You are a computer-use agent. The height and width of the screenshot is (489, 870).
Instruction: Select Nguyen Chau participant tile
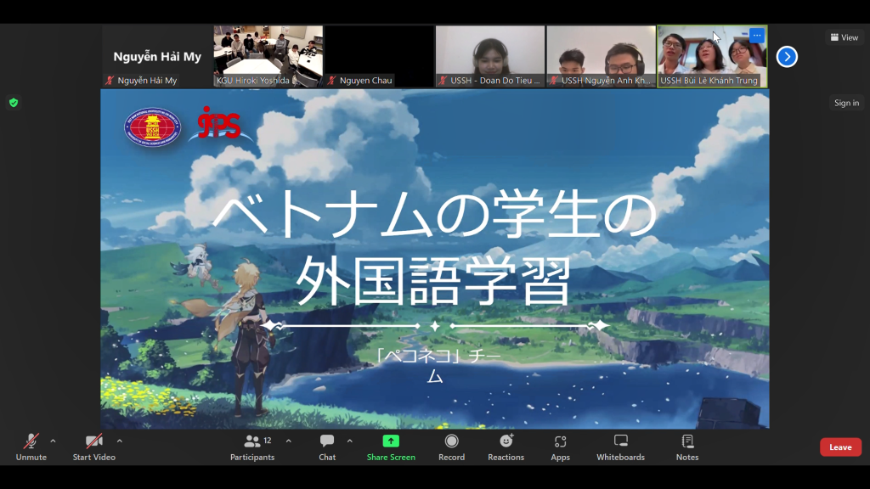tap(379, 57)
